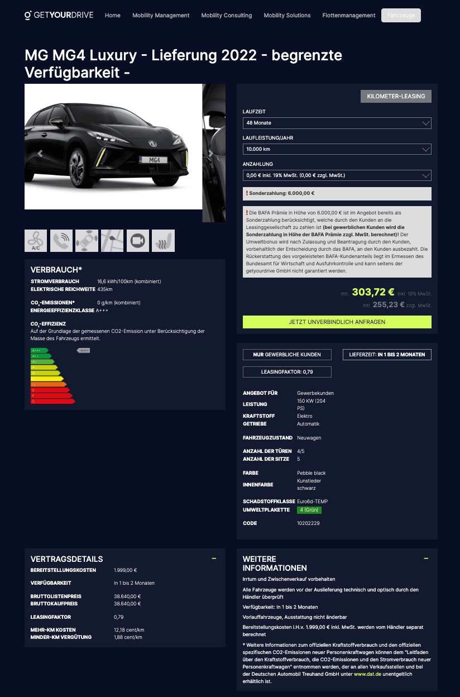The height and width of the screenshot is (697, 460).
Task: Click the 303,72 € monthly price
Action: point(373,292)
